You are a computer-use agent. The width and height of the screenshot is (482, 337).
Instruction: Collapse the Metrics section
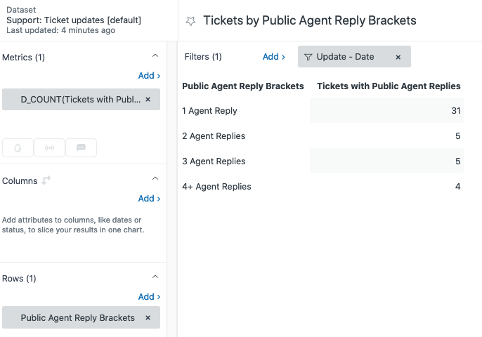(x=155, y=57)
